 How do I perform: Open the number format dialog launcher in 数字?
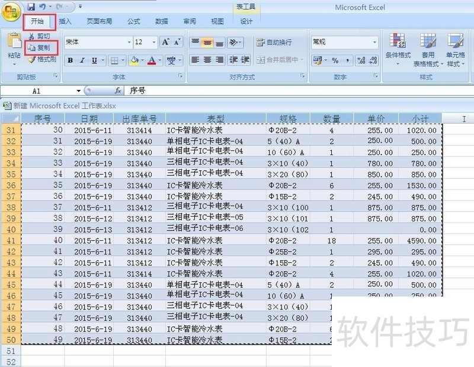click(376, 76)
